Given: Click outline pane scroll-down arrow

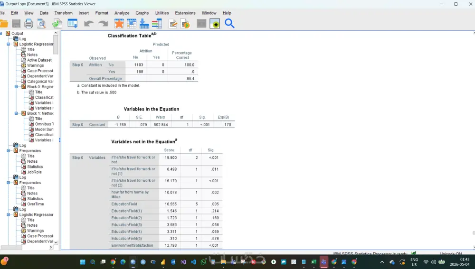Looking at the screenshot, I should tap(56, 242).
